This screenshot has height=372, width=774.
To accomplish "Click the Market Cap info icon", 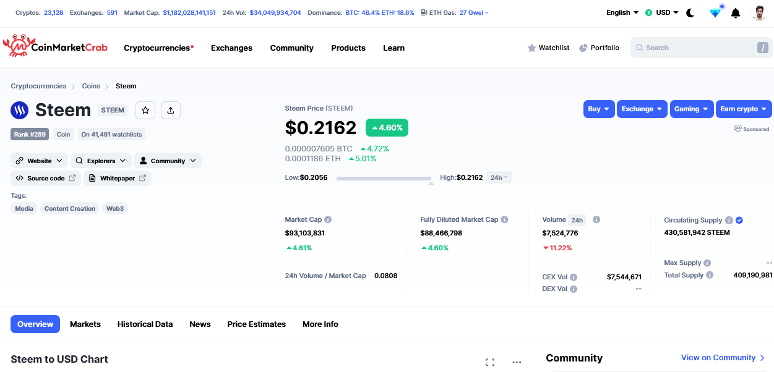I will click(x=328, y=220).
